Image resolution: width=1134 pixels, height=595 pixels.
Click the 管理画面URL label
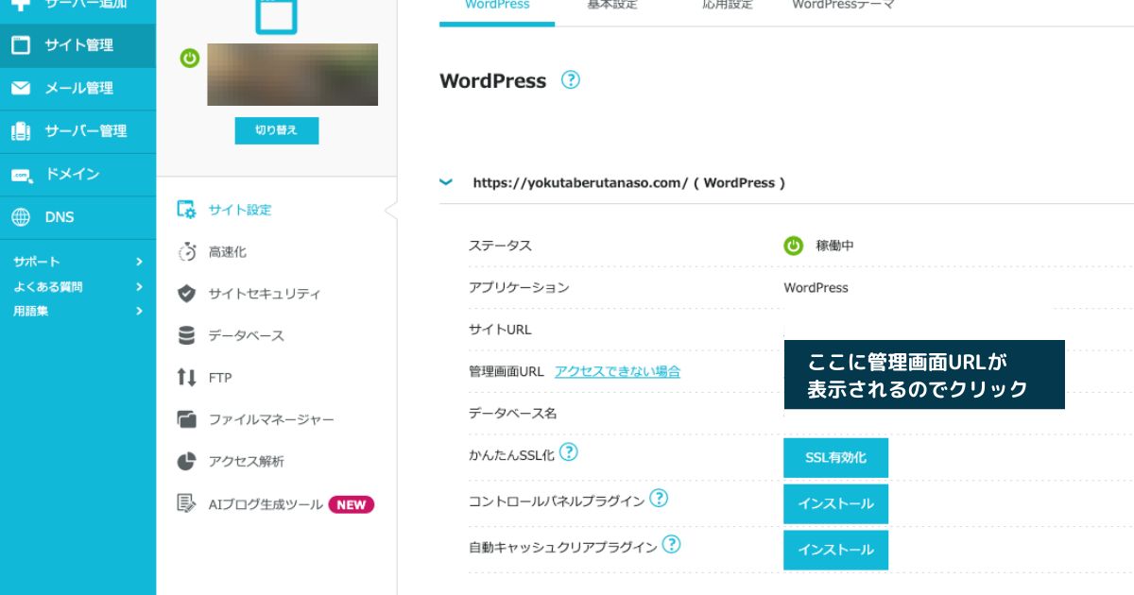[x=507, y=371]
